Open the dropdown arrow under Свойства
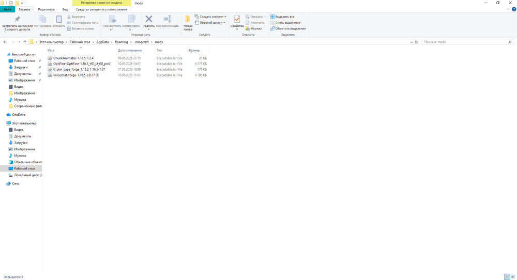Screen dimensions: 517x280 237,29
